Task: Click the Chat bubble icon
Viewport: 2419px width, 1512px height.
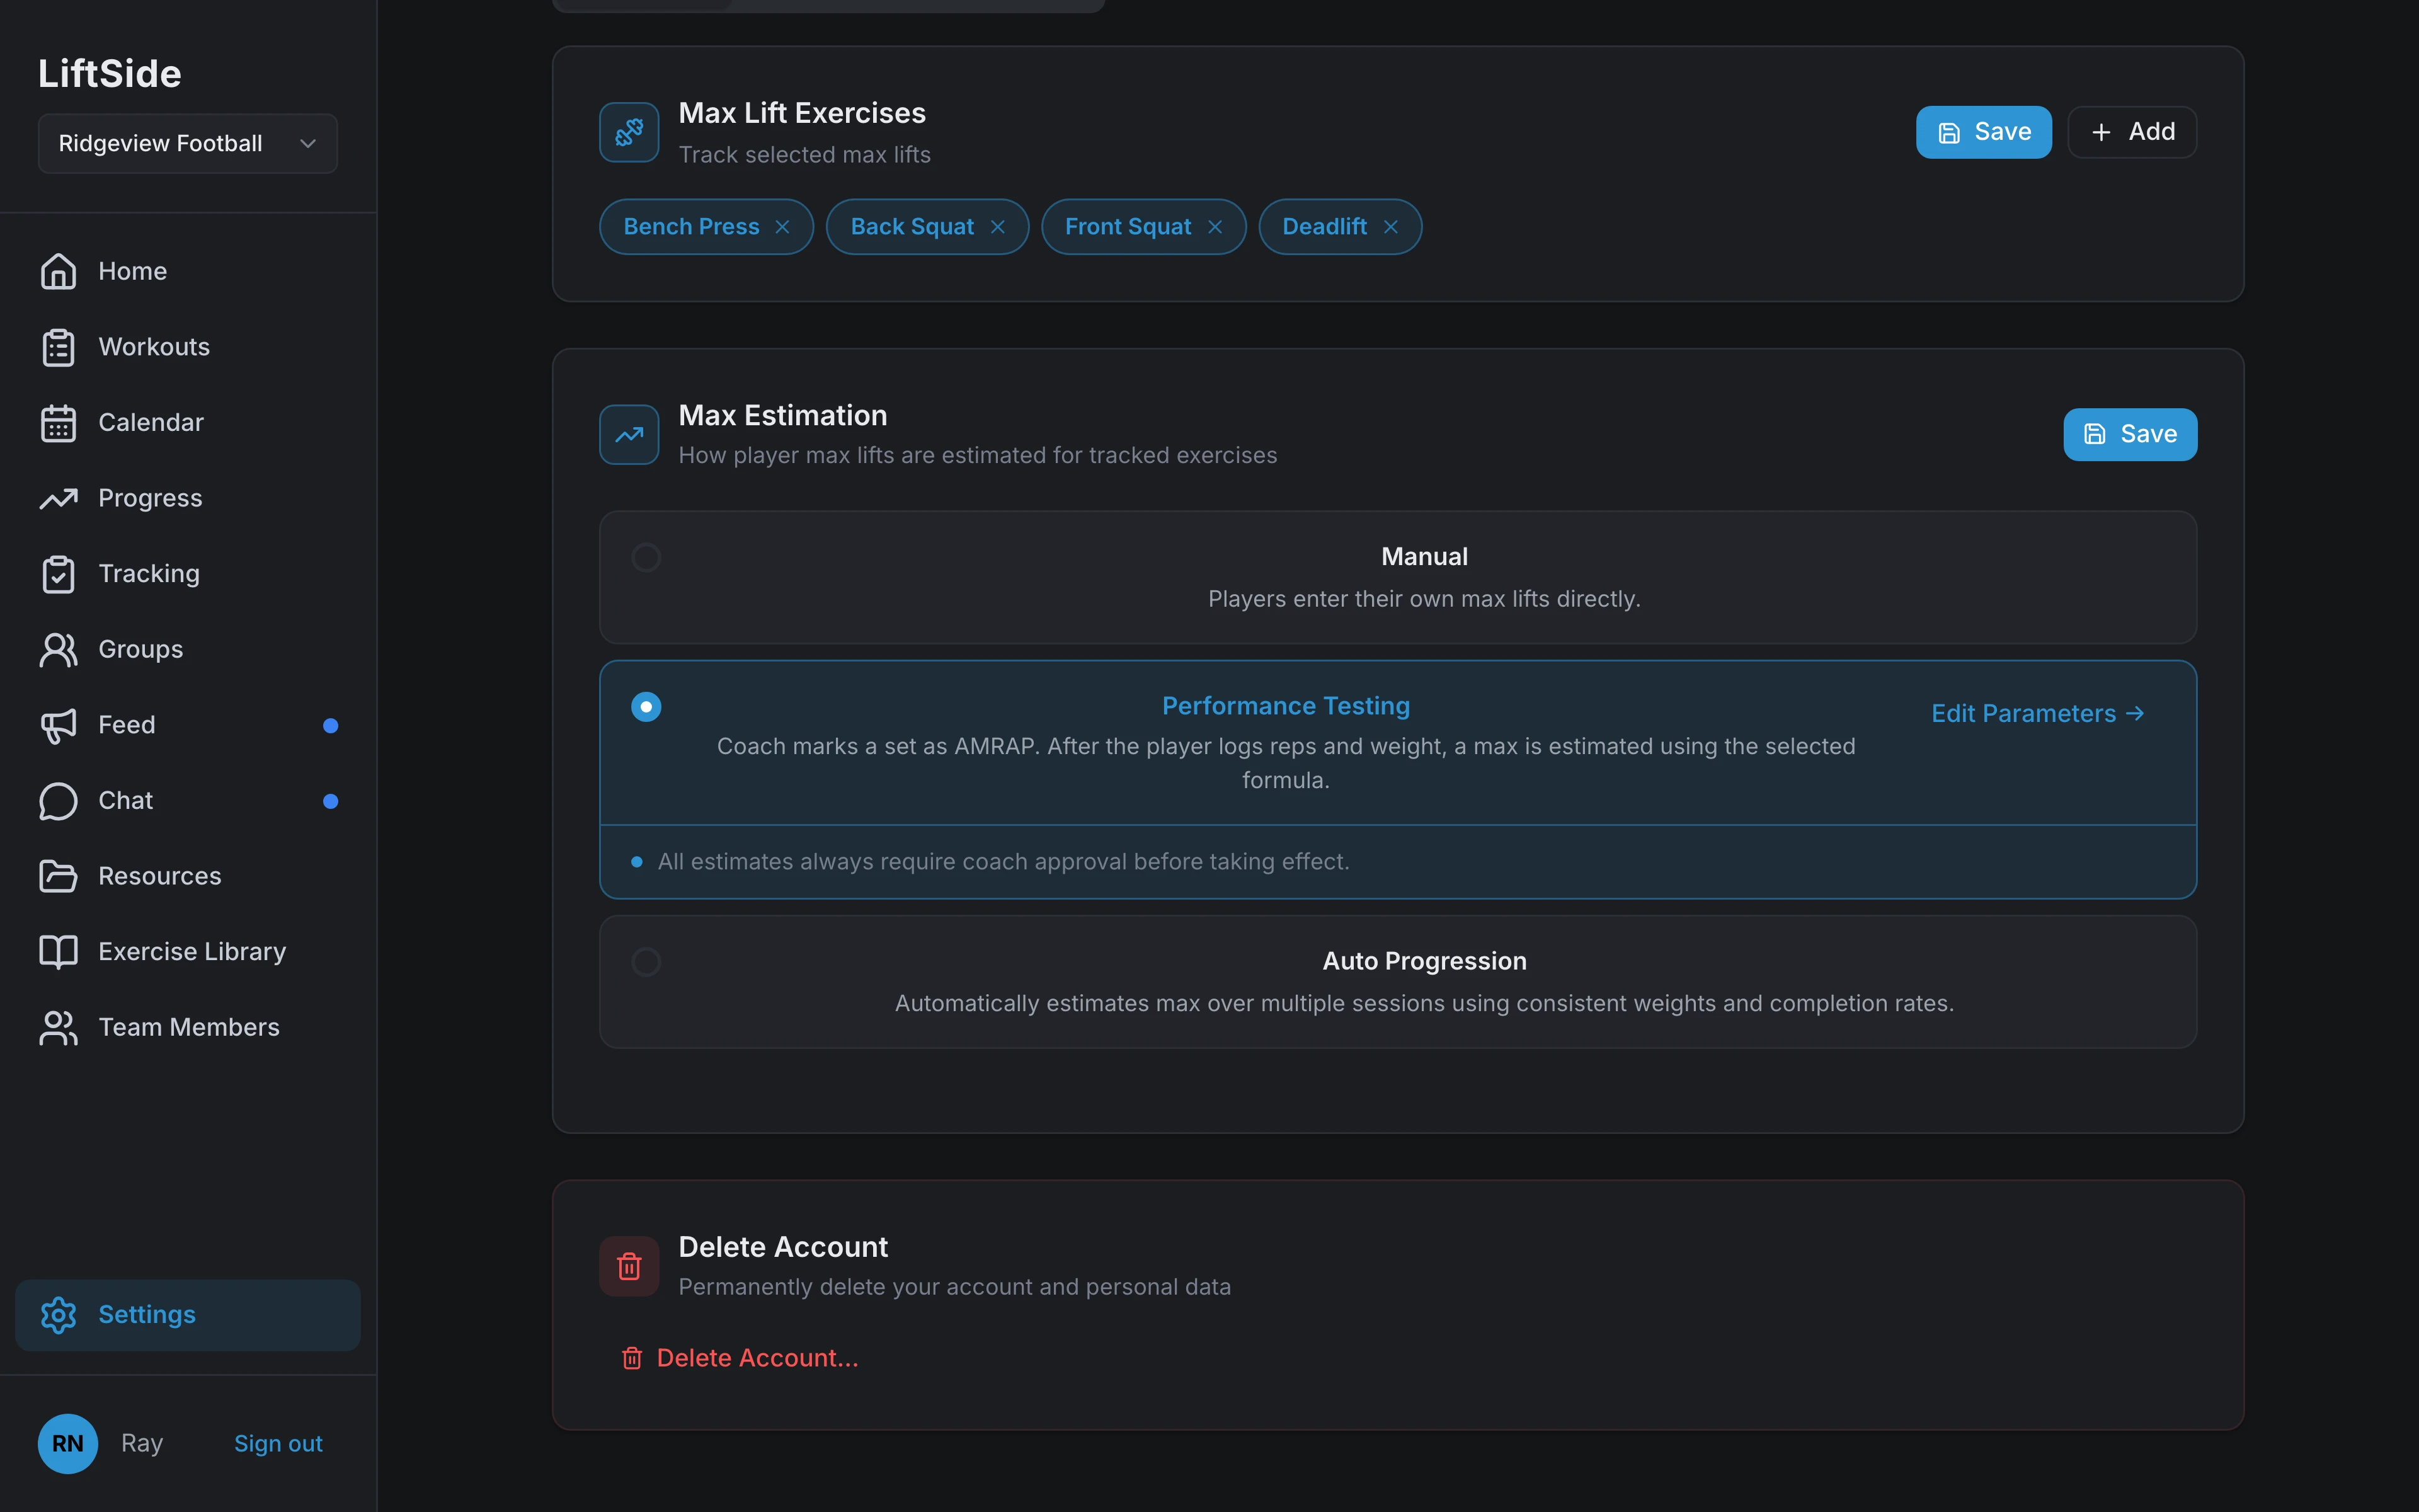Action: pos(58,801)
